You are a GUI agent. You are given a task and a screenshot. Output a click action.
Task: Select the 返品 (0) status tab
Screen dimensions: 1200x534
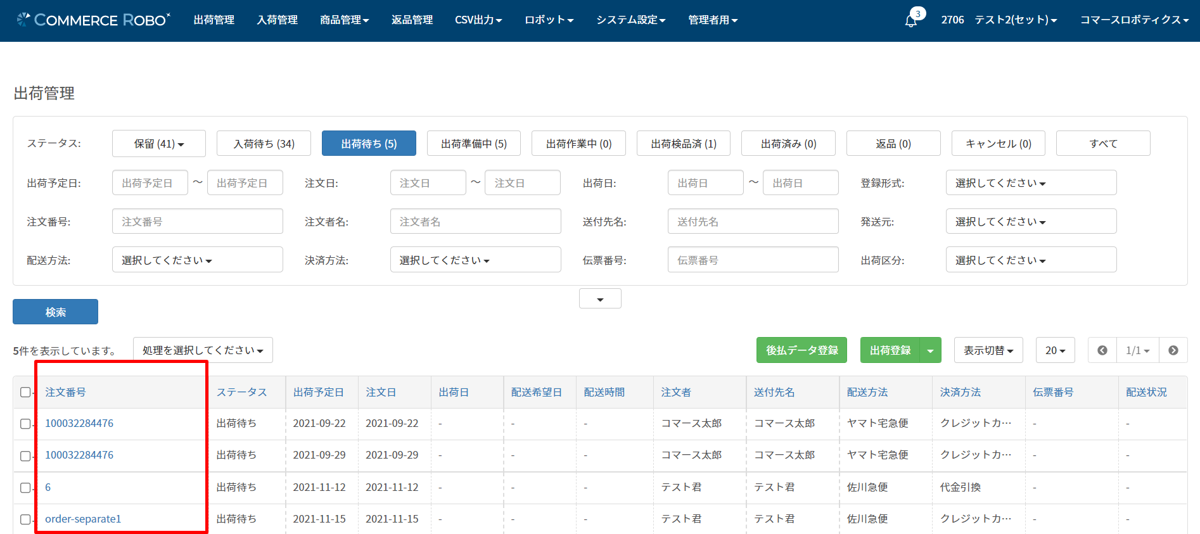893,143
